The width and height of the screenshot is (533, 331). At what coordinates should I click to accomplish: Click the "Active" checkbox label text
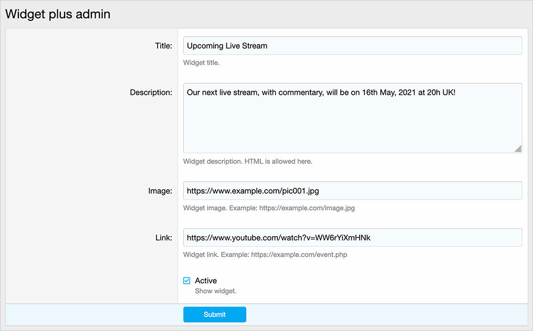tap(206, 281)
